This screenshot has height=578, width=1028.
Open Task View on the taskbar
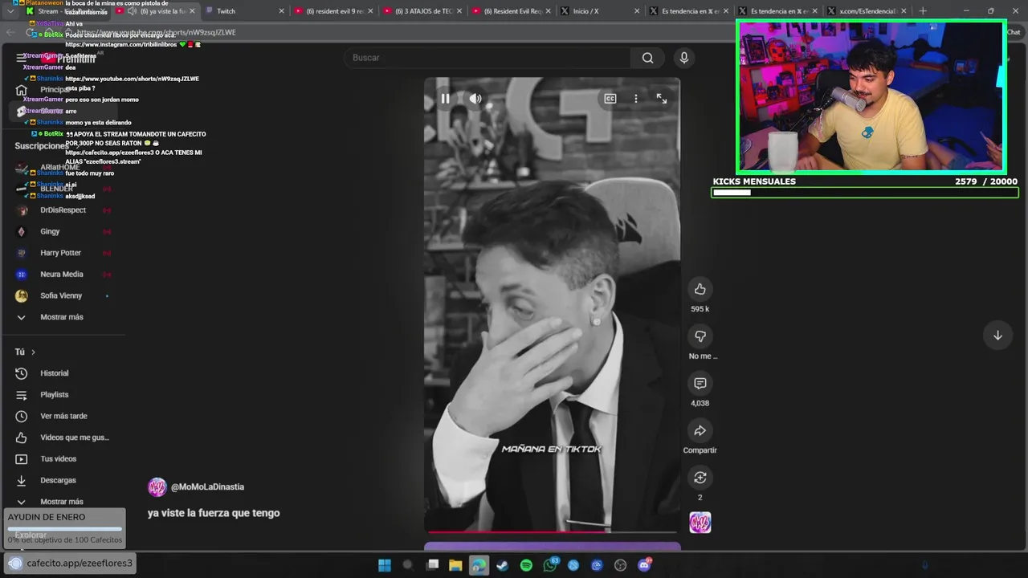click(433, 565)
